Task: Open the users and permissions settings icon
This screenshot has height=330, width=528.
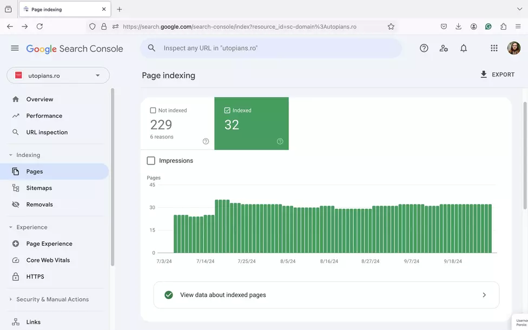Action: (x=444, y=48)
